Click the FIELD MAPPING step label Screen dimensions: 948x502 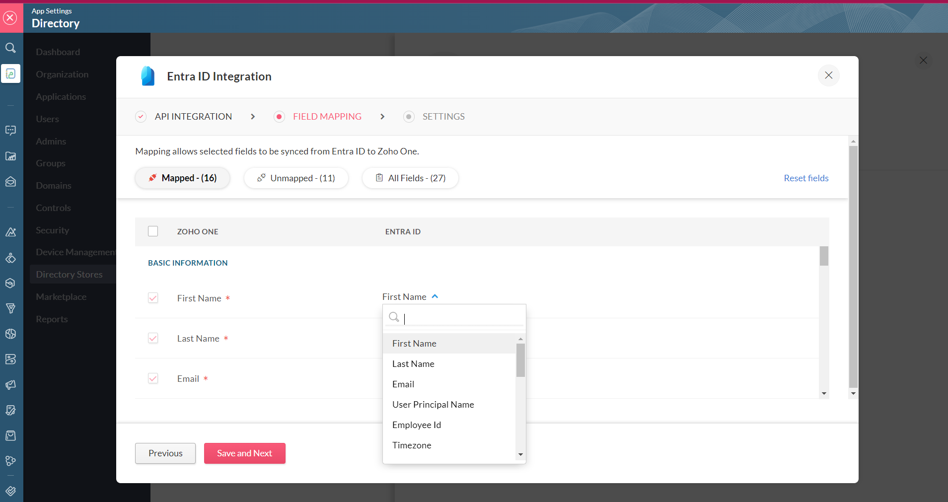coord(327,117)
